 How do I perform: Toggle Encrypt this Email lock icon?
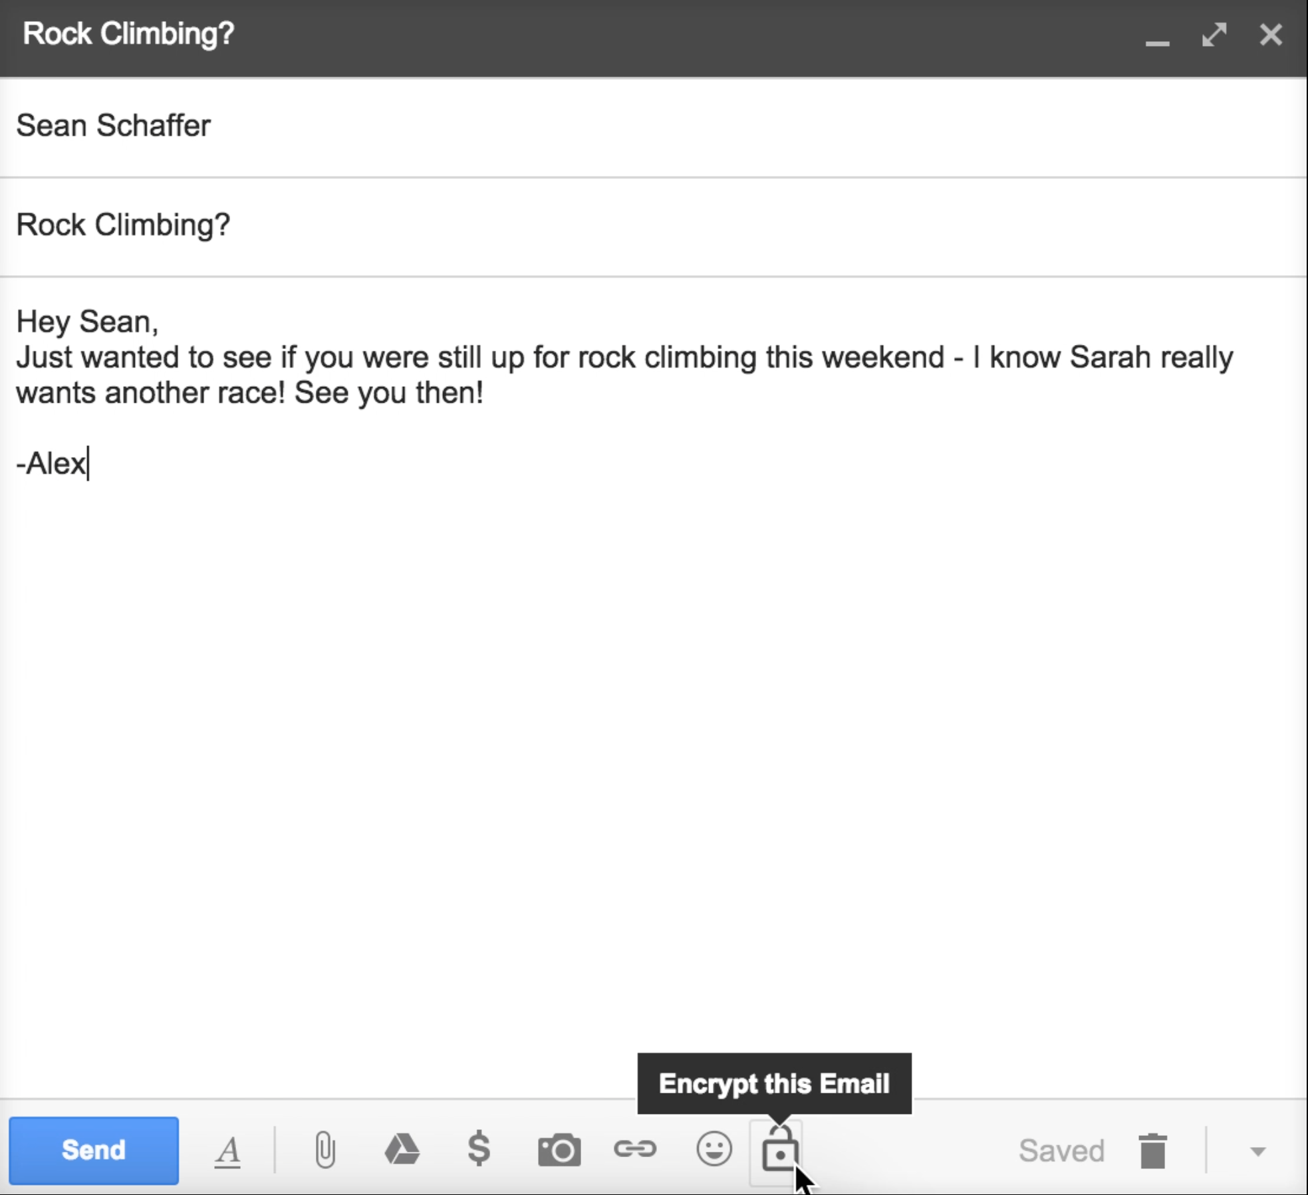click(778, 1150)
